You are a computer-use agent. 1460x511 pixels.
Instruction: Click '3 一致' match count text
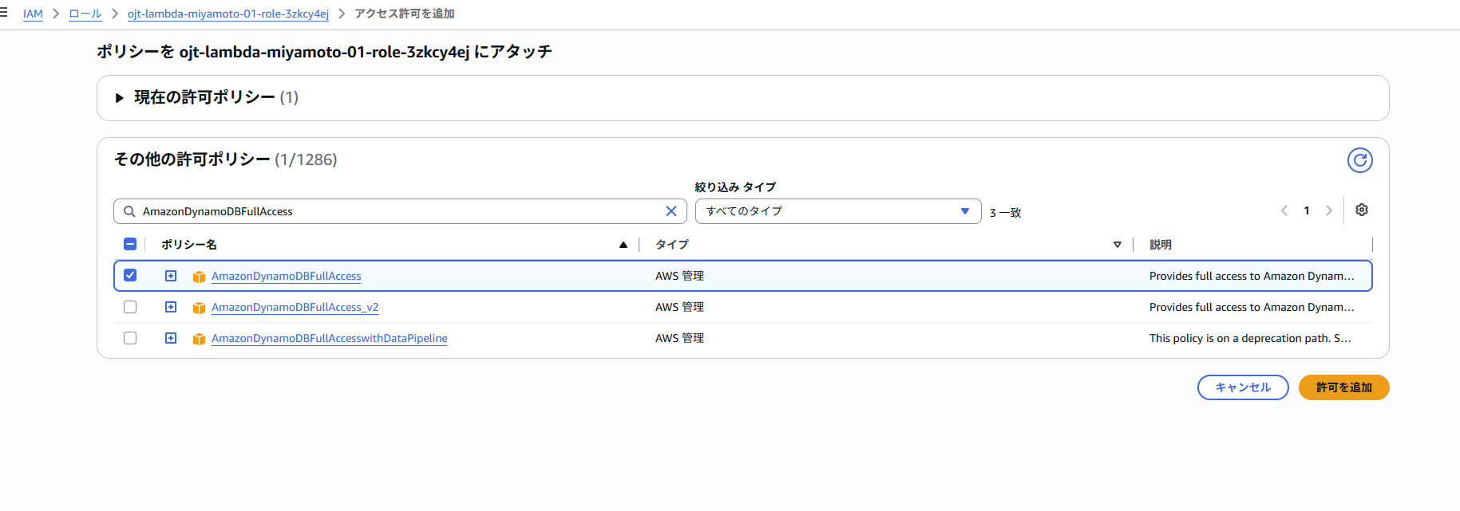(1005, 213)
